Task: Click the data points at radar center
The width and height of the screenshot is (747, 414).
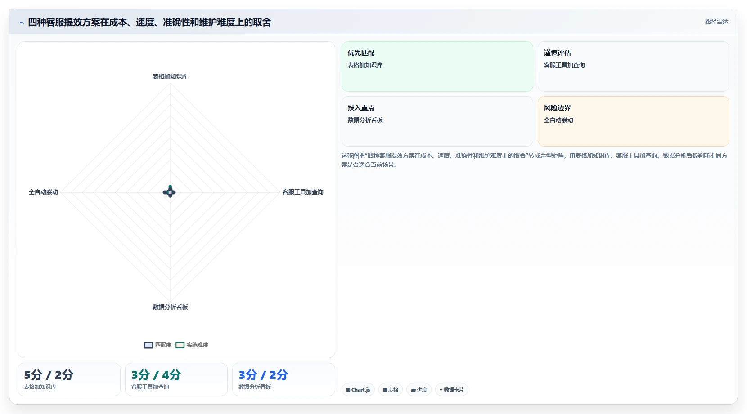Action: tap(170, 191)
